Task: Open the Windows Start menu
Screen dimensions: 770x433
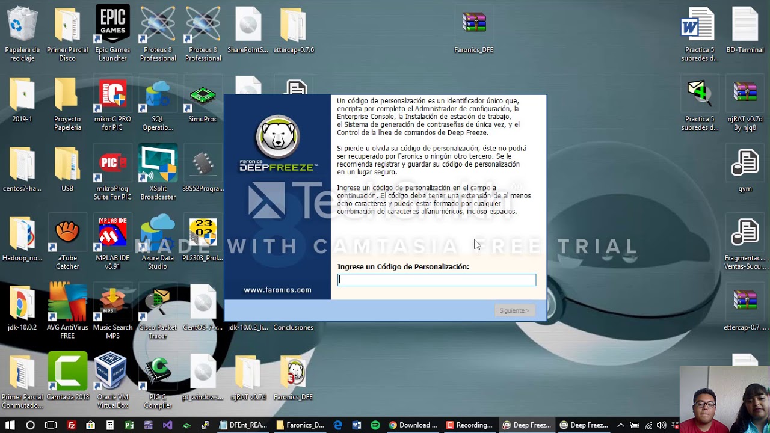Action: (10, 425)
